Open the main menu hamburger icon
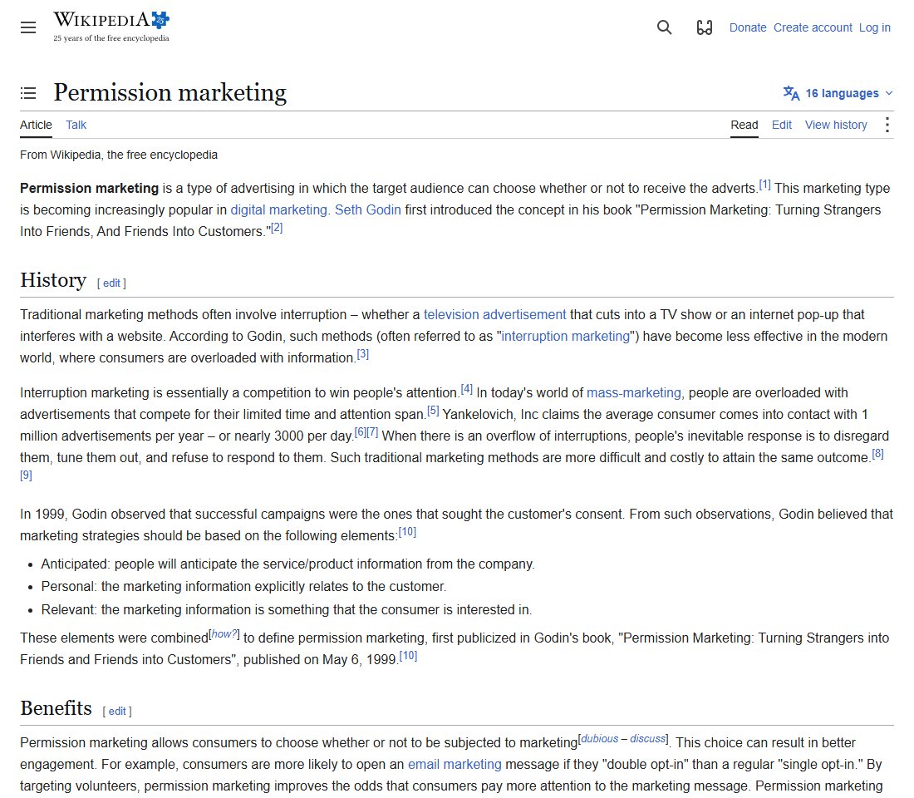Image resolution: width=914 pixels, height=798 pixels. (x=28, y=27)
